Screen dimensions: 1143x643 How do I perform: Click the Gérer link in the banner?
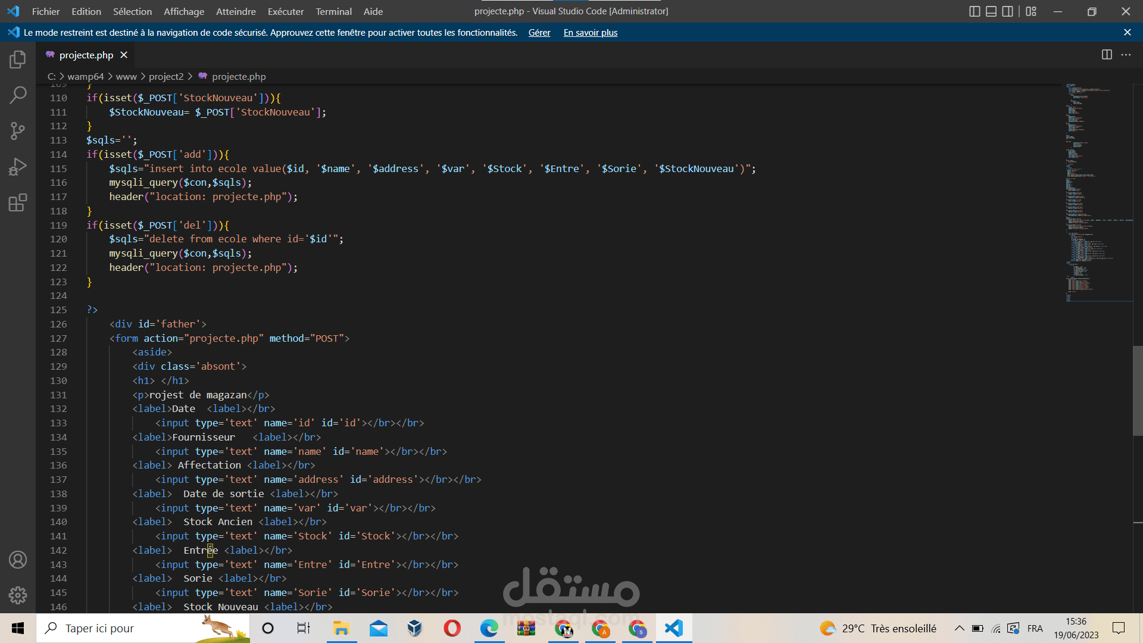tap(539, 33)
